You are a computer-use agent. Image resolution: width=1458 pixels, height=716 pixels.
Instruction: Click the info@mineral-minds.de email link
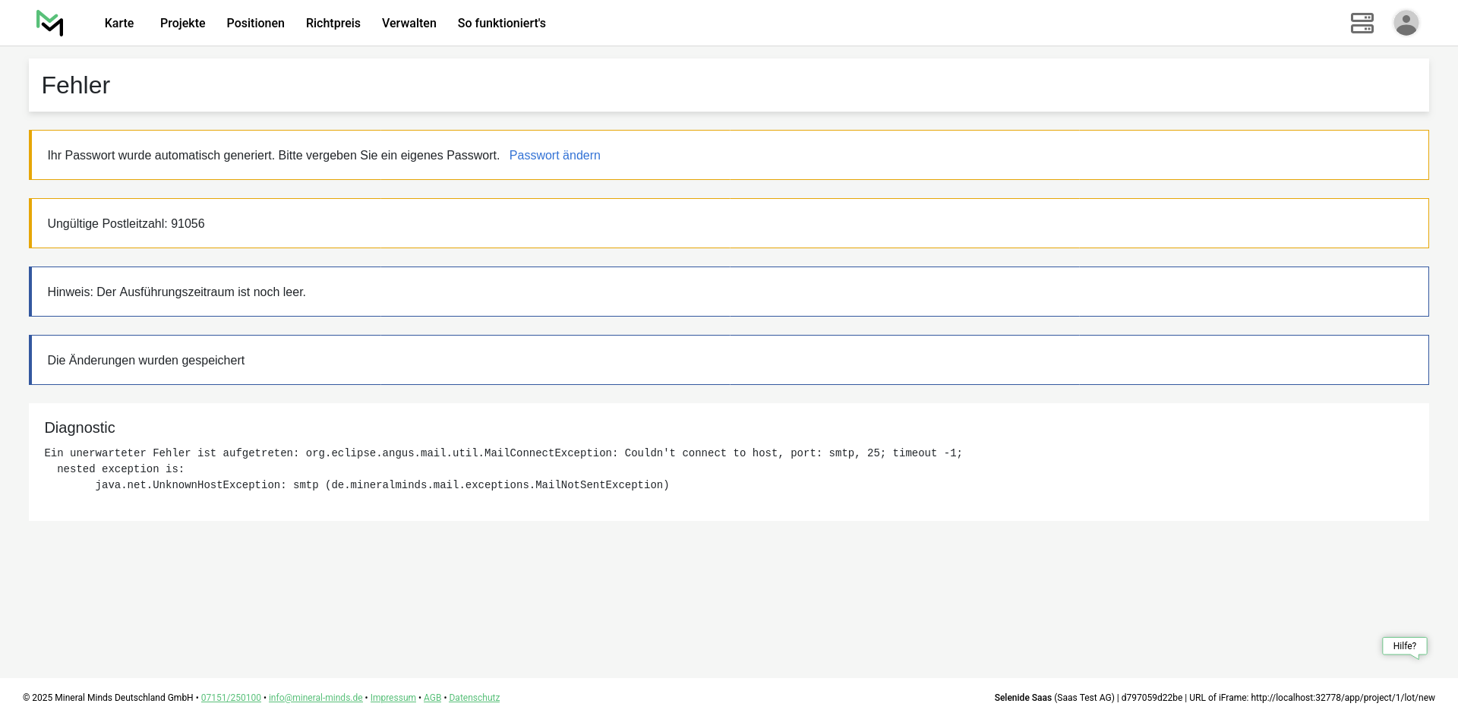pyautogui.click(x=315, y=698)
